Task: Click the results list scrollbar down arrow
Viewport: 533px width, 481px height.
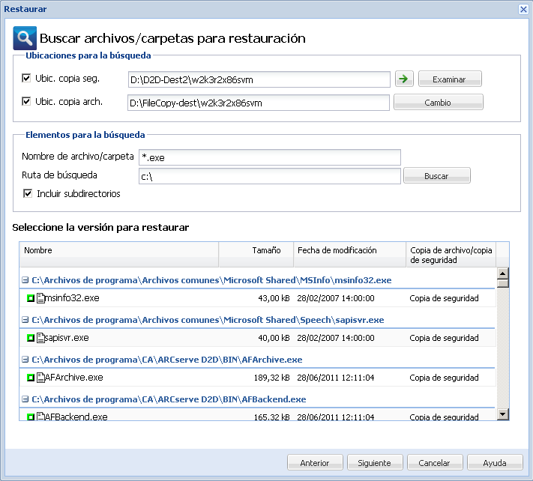Action: [x=502, y=414]
